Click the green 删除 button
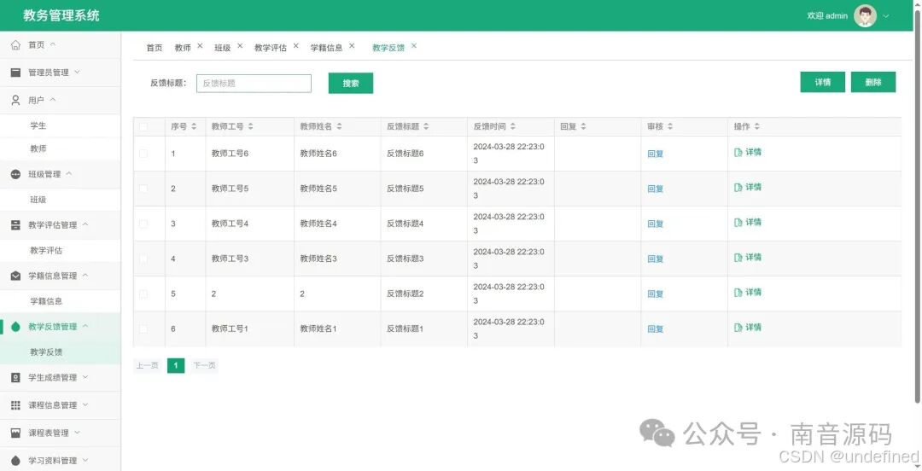The height and width of the screenshot is (471, 922). pos(873,82)
